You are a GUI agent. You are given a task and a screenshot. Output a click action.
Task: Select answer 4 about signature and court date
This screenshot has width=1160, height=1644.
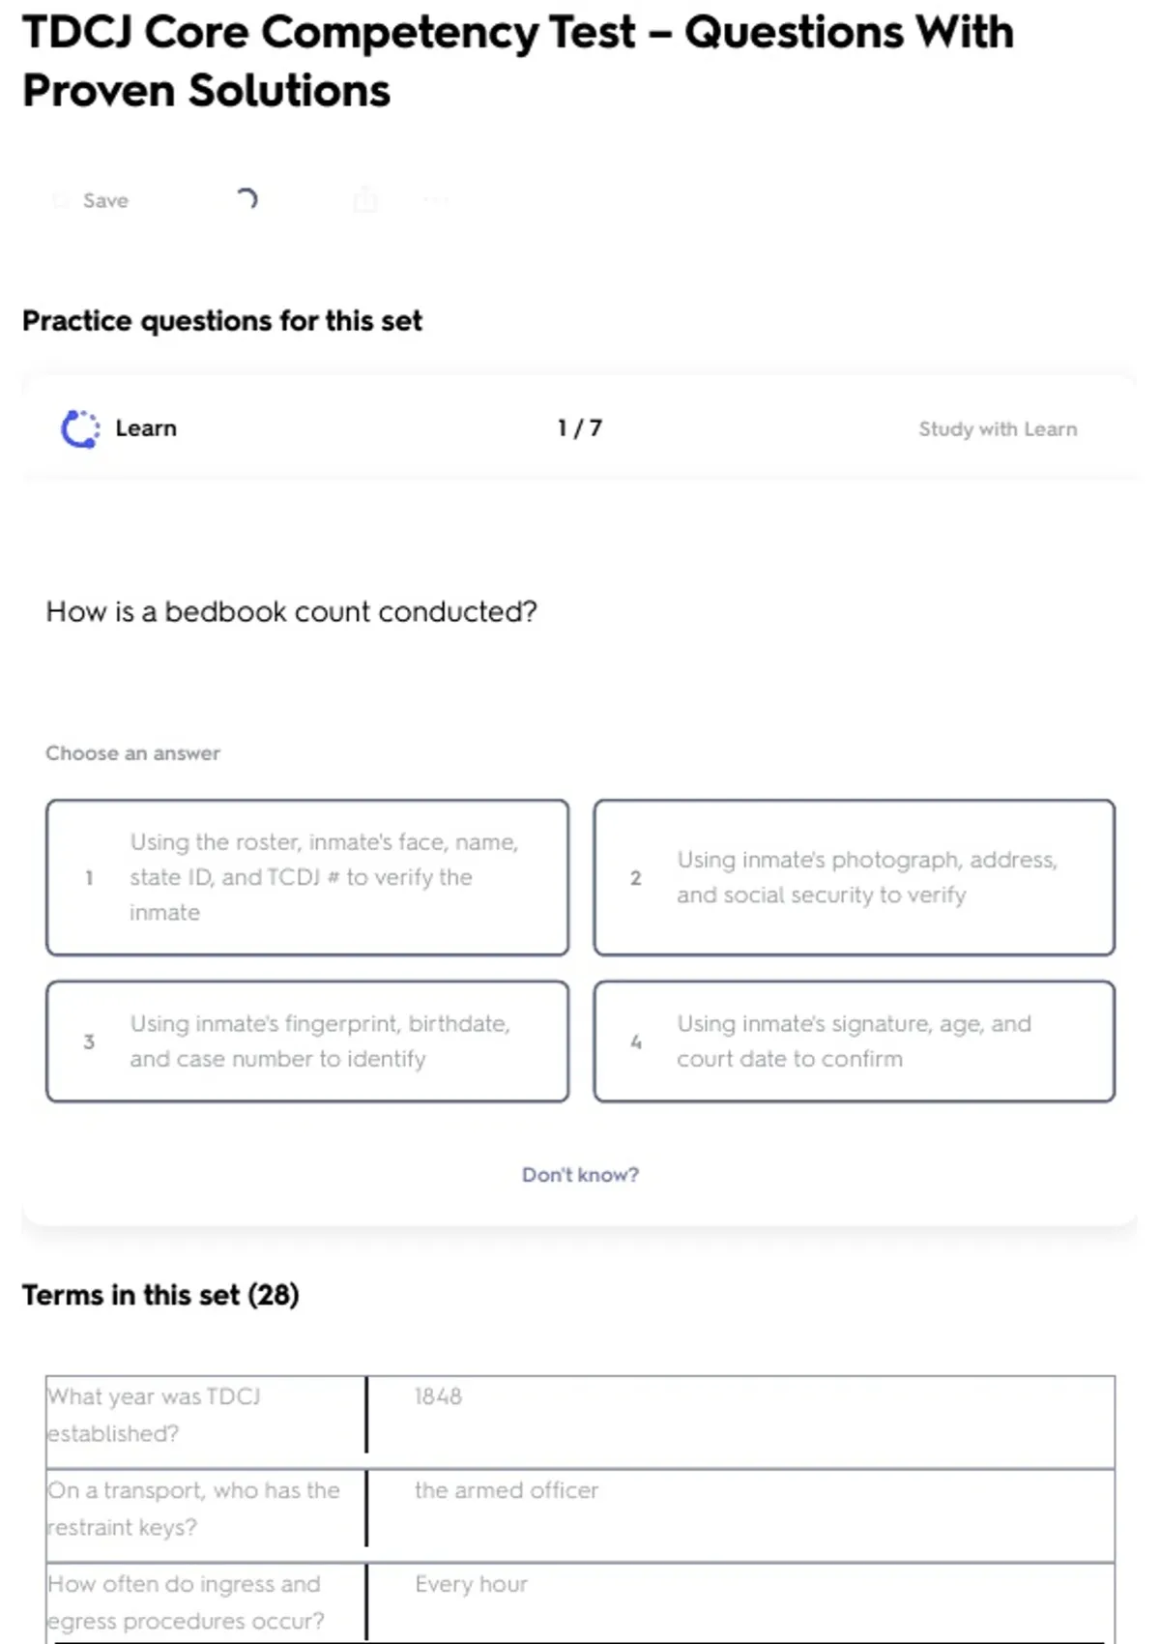tap(854, 1042)
